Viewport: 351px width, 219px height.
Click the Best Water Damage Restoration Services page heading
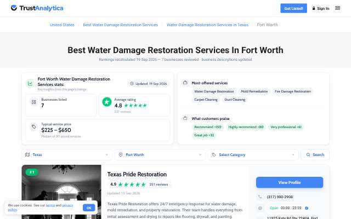click(175, 50)
